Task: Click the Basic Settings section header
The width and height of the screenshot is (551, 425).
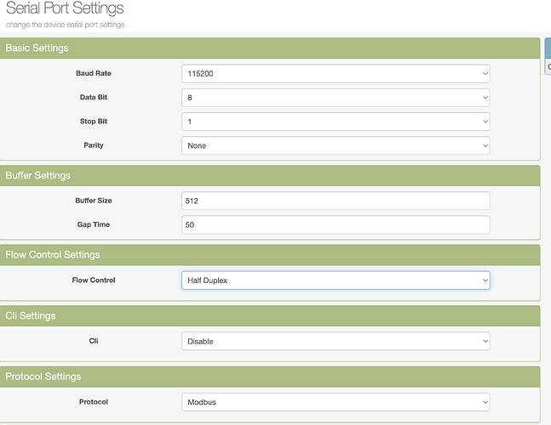Action: pyautogui.click(x=270, y=48)
